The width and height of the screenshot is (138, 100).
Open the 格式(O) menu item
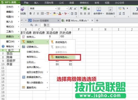point(10,27)
